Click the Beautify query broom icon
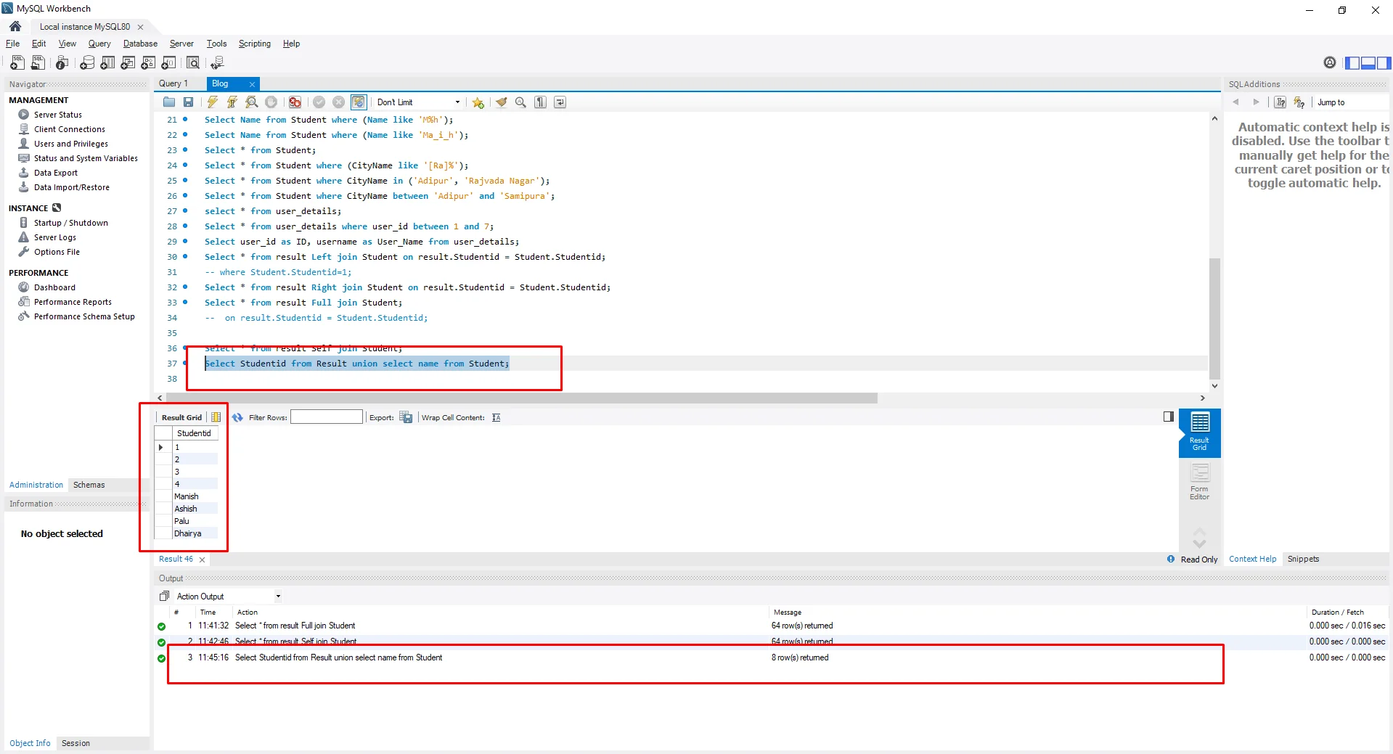Image resolution: width=1393 pixels, height=754 pixels. coord(501,102)
